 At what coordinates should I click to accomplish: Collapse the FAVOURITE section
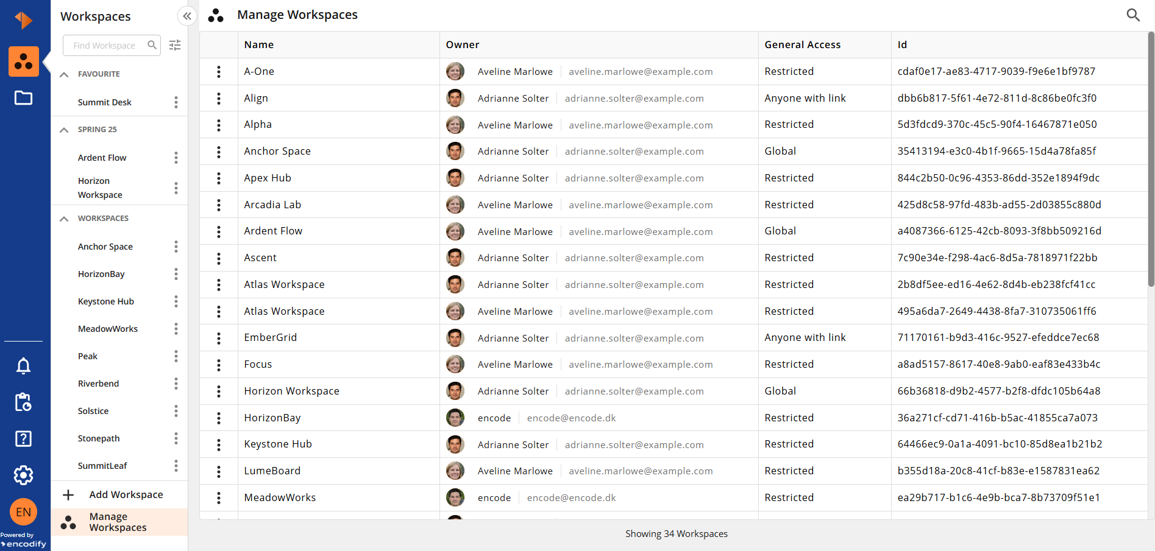coord(64,74)
